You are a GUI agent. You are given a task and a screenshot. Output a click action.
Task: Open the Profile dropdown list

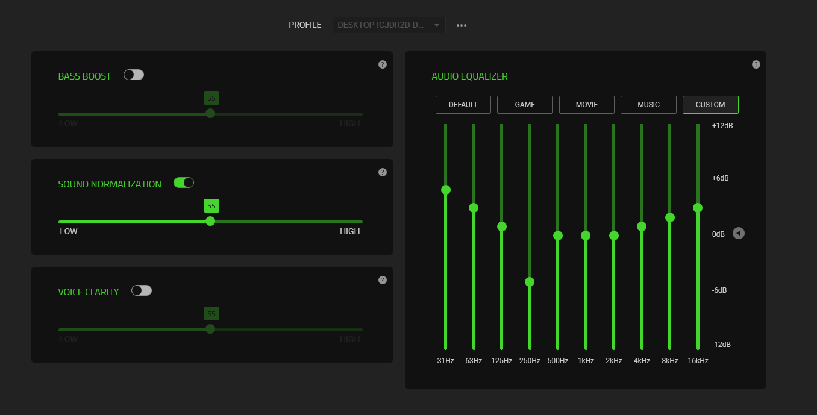(x=389, y=25)
